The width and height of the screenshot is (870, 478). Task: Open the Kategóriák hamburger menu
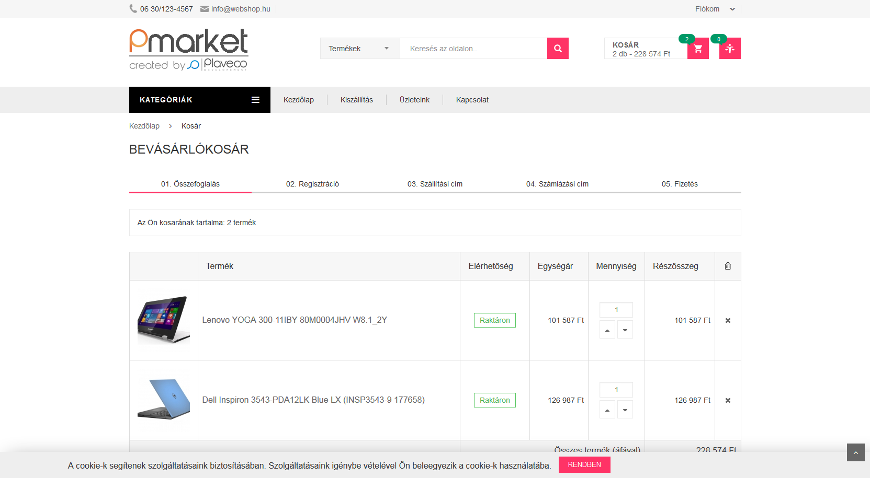255,100
